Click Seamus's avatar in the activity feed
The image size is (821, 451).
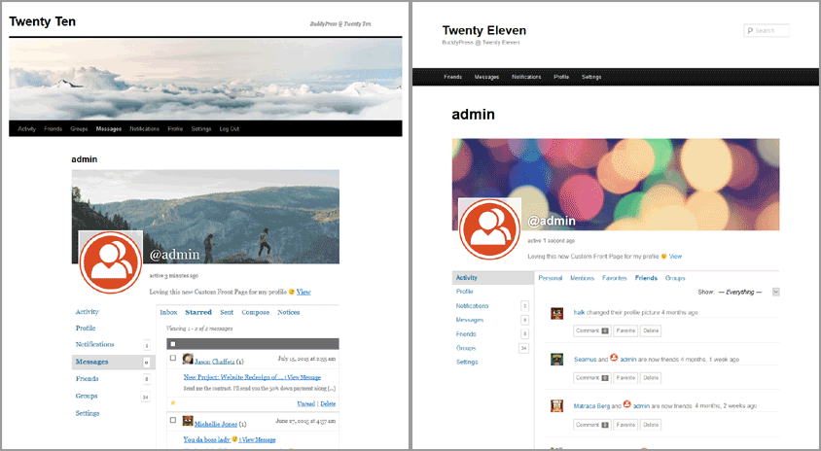point(556,359)
